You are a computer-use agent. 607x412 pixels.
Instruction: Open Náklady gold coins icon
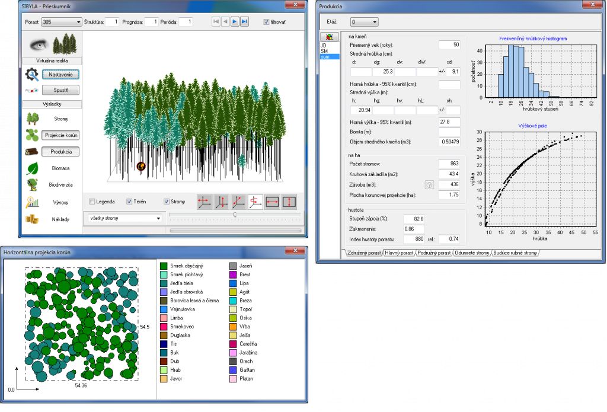click(33, 219)
